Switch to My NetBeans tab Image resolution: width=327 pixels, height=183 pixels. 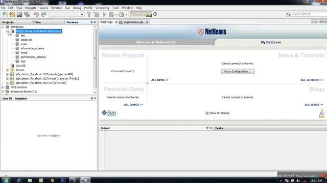point(271,42)
